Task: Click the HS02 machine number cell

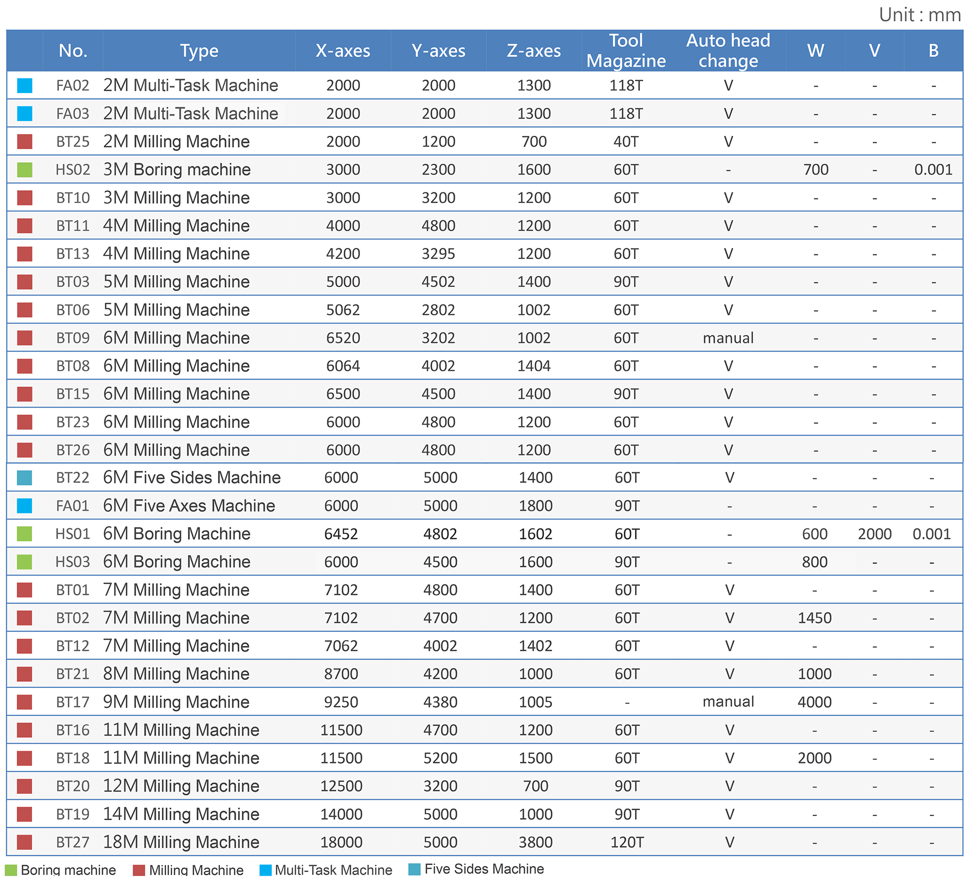Action: pyautogui.click(x=73, y=169)
